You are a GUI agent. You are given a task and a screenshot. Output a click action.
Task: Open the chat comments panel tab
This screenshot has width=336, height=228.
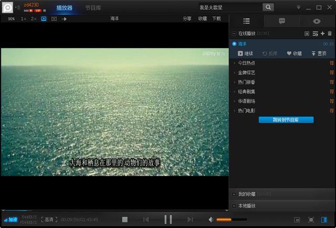(x=281, y=21)
